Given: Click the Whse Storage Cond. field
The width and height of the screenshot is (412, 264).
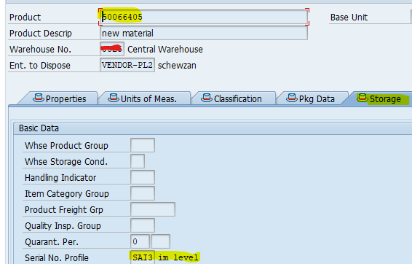Looking at the screenshot, I should point(138,161).
